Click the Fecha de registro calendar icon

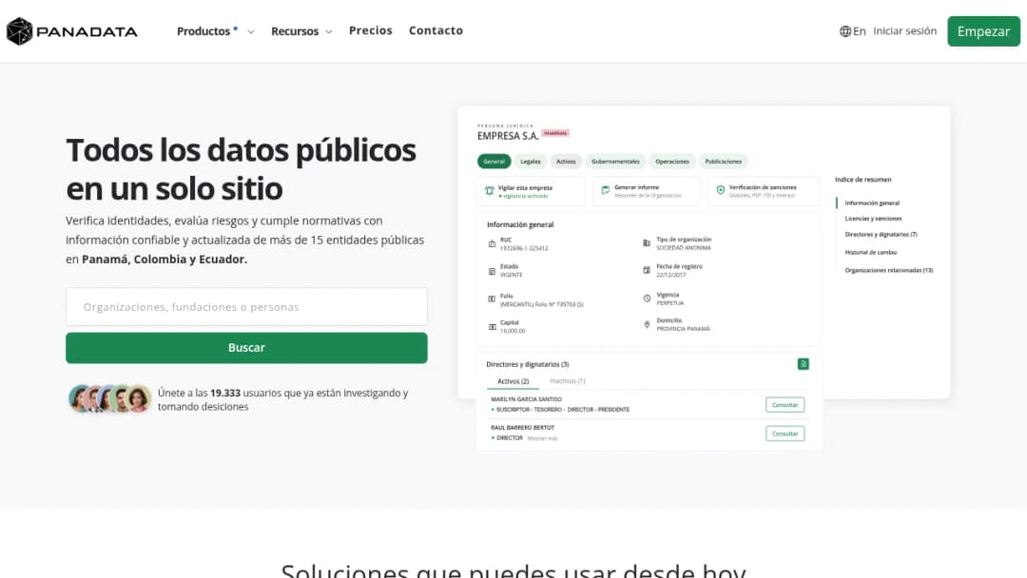tap(647, 270)
